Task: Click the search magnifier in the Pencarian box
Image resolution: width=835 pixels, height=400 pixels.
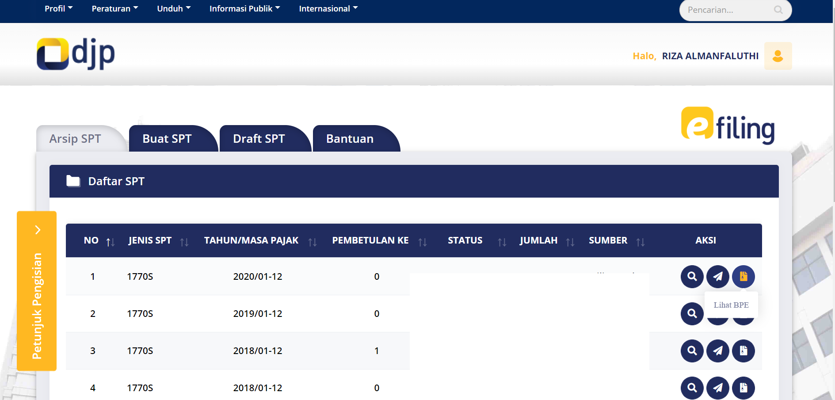Action: [x=778, y=10]
